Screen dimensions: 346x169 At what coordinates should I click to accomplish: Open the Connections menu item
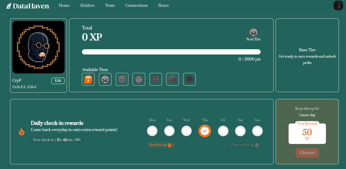[x=136, y=5]
